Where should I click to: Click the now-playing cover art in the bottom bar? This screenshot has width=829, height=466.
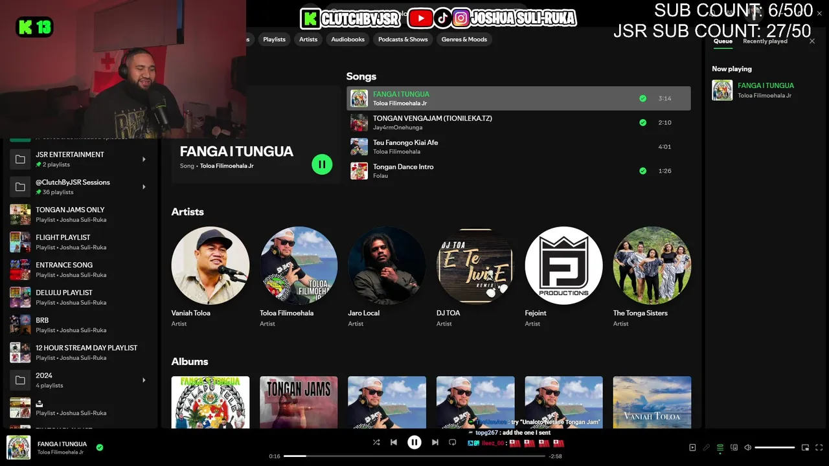coord(18,447)
